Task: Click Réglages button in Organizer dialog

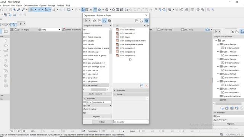Action: [97, 116]
